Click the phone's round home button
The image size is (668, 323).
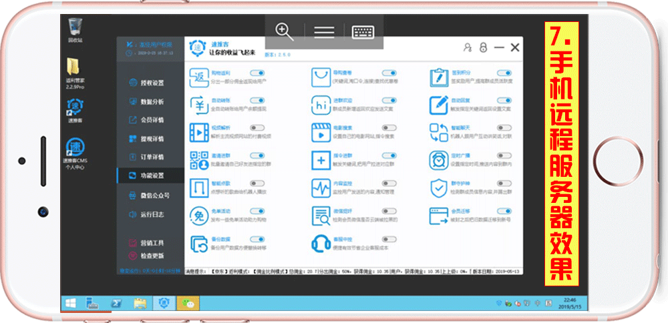click(618, 161)
